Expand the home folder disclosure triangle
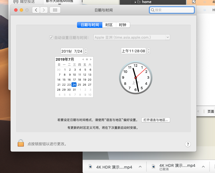 point(135,2)
